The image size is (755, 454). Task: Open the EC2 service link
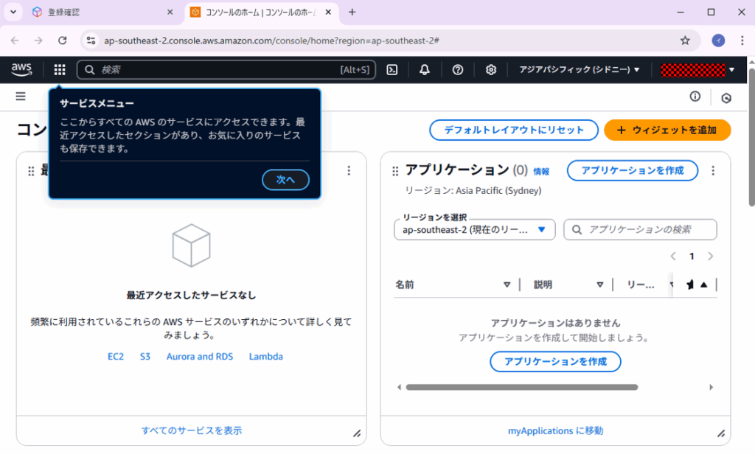(x=116, y=357)
